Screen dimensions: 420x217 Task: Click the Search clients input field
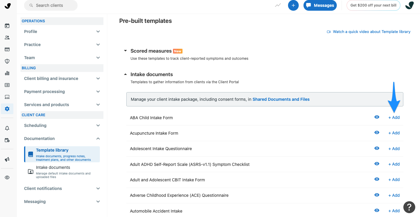51,5
